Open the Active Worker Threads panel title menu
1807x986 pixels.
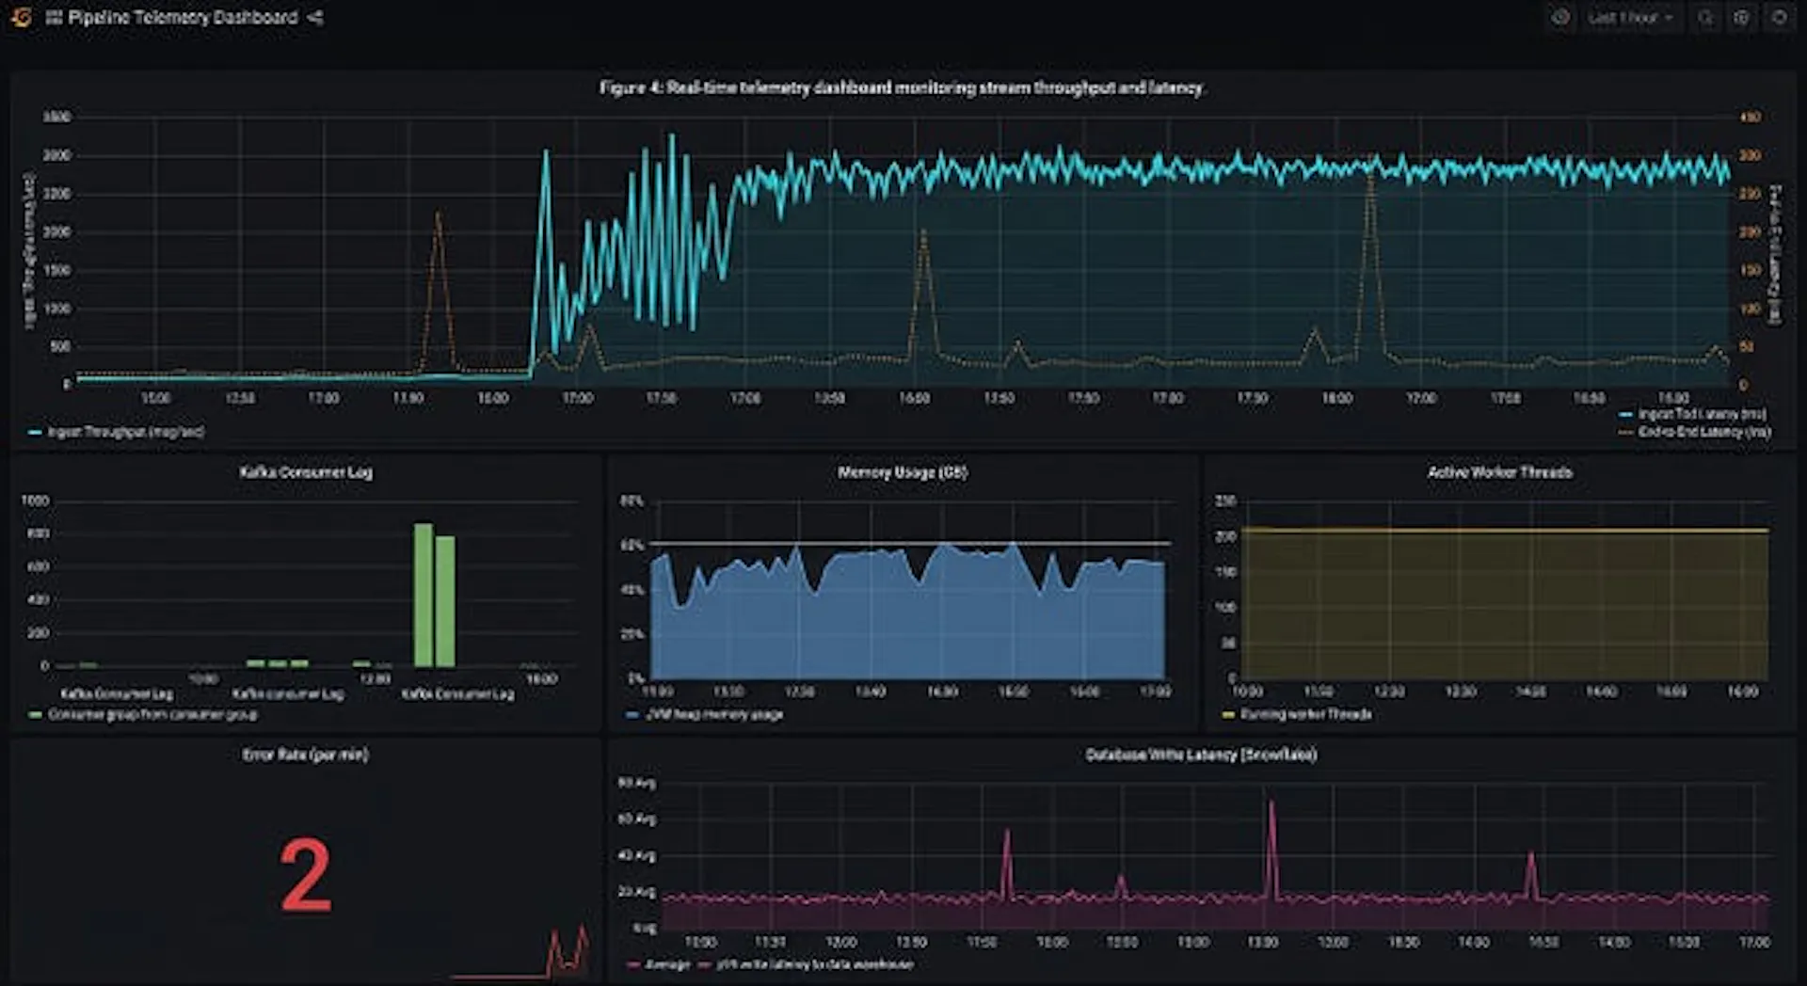(x=1500, y=472)
